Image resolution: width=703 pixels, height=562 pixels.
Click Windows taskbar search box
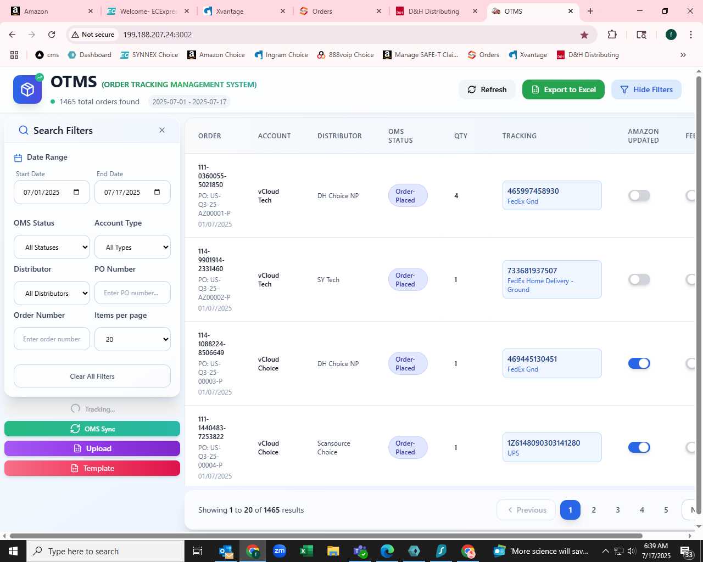105,551
